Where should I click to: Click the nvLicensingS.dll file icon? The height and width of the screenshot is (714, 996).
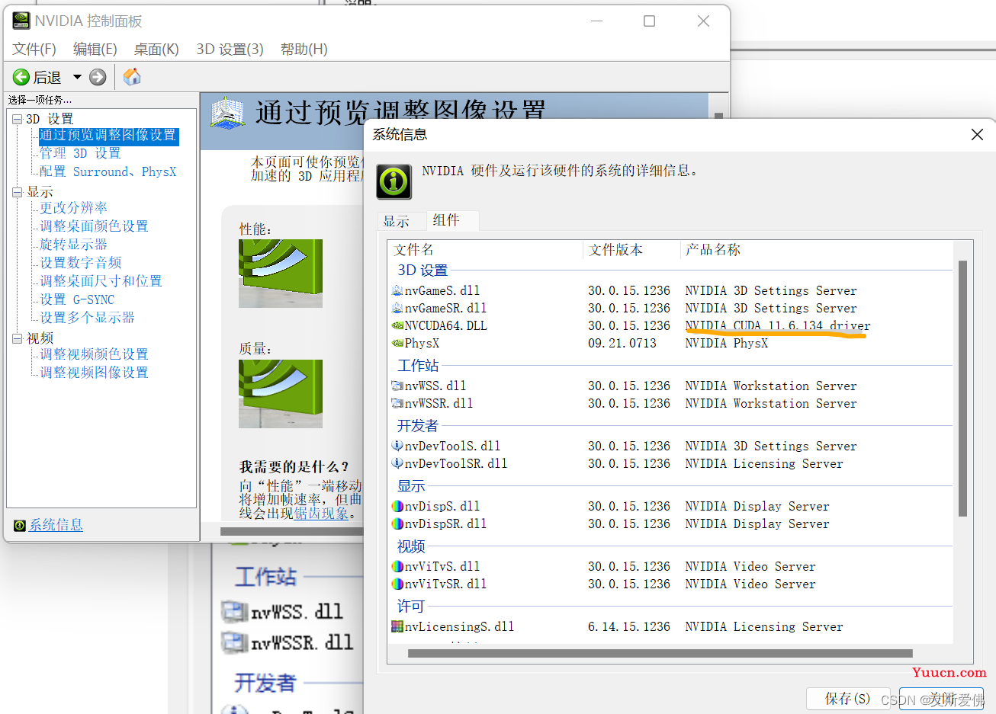click(397, 626)
